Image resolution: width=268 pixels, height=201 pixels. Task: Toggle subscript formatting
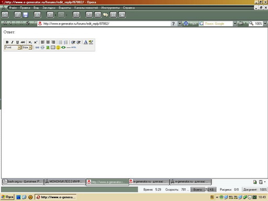[30, 42]
